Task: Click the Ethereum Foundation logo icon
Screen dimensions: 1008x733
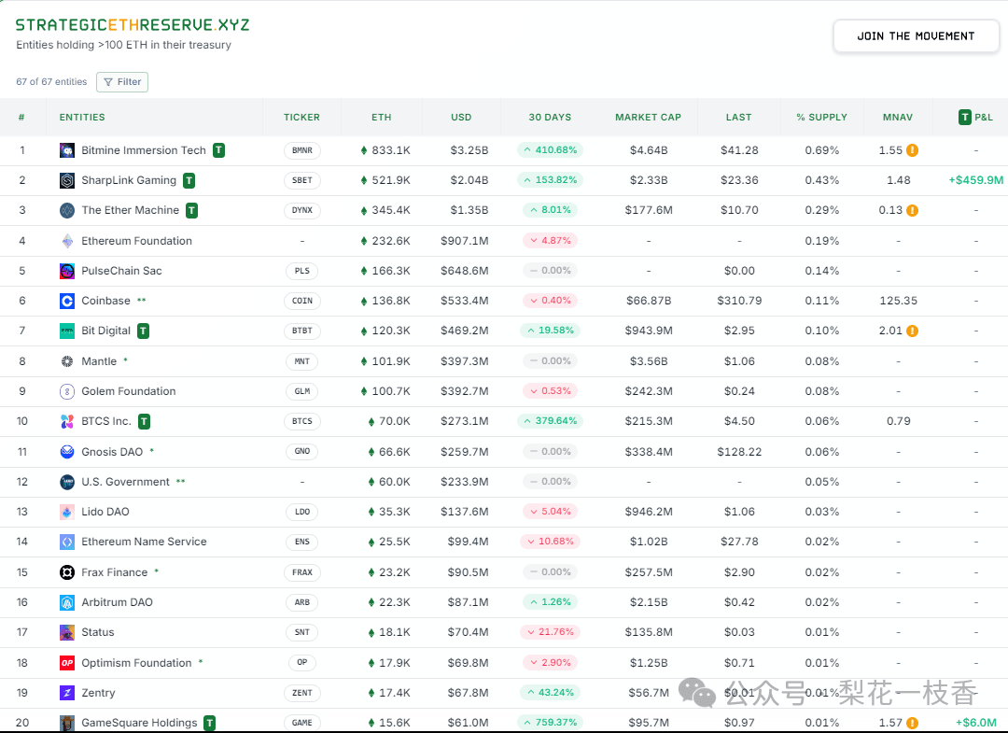Action: (67, 241)
